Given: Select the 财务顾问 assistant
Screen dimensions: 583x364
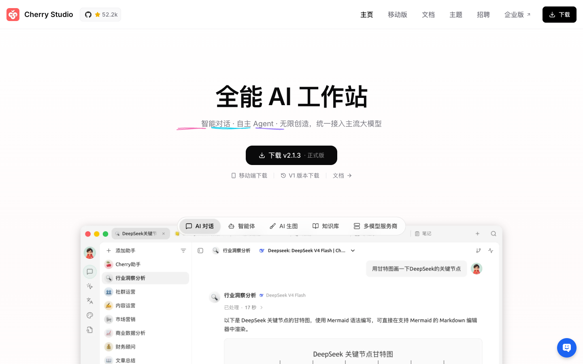Looking at the screenshot, I should coord(146,347).
